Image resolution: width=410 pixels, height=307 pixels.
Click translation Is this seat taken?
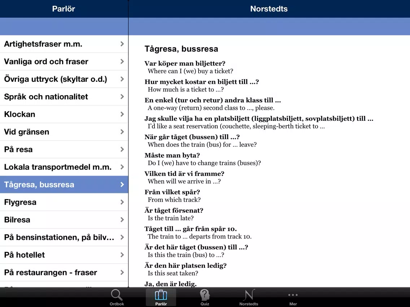coord(173,273)
